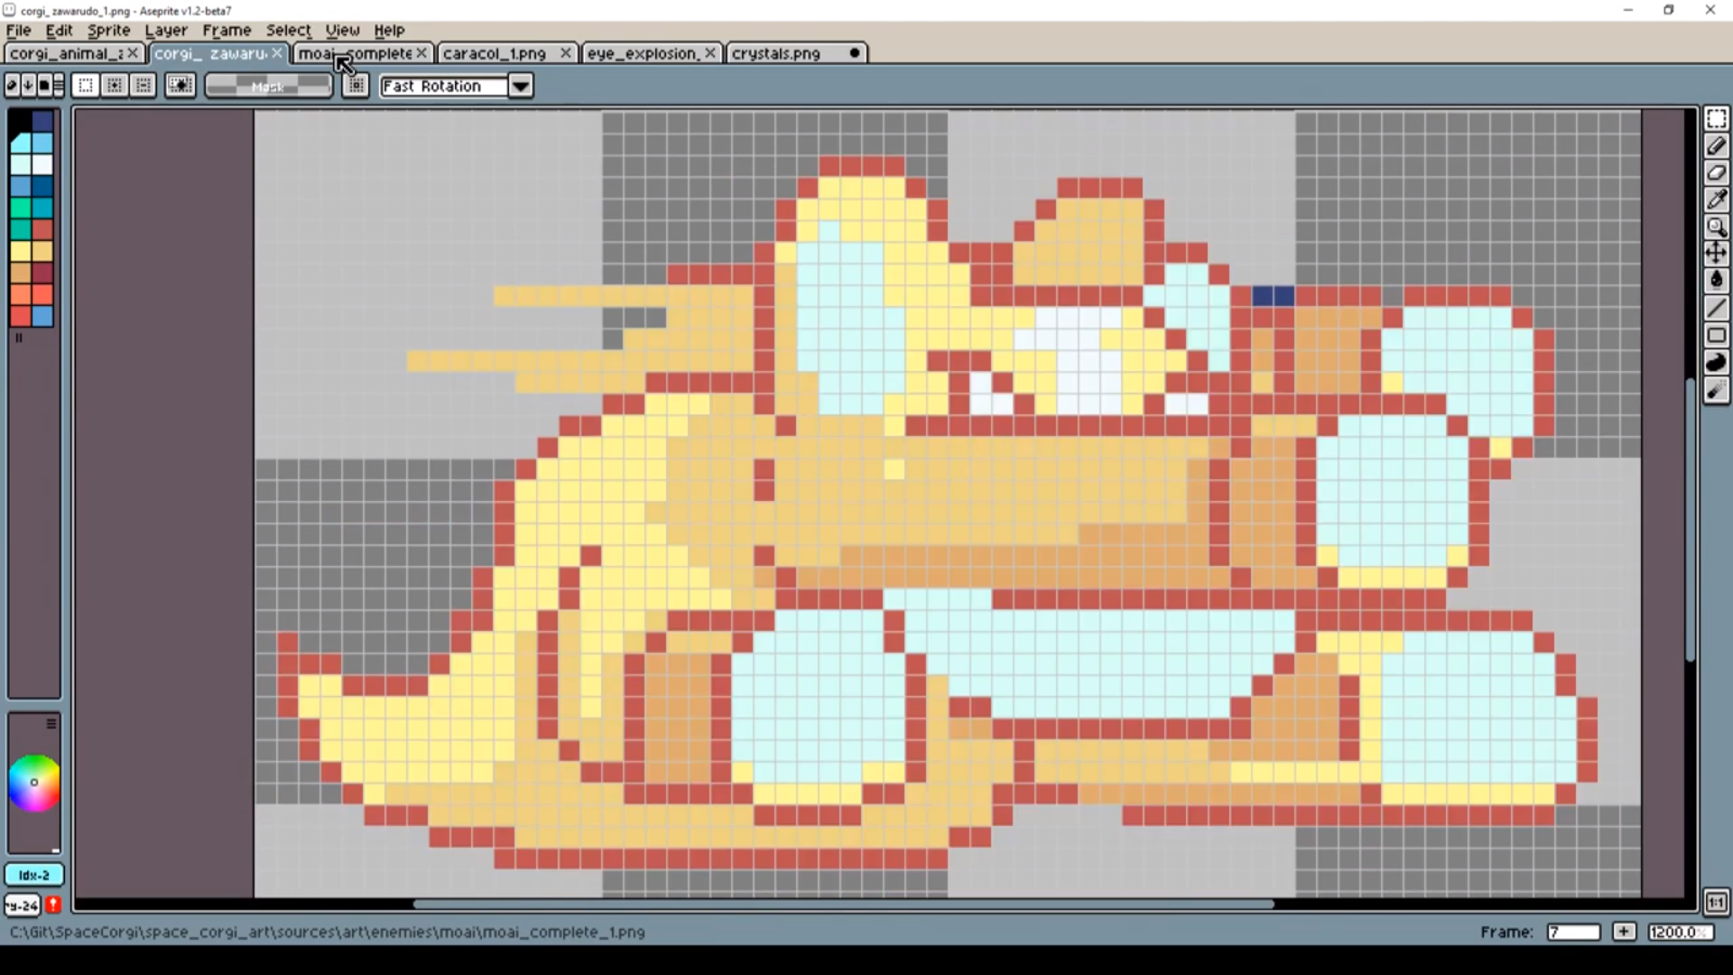Select the Paint Bucket tool

[1716, 281]
